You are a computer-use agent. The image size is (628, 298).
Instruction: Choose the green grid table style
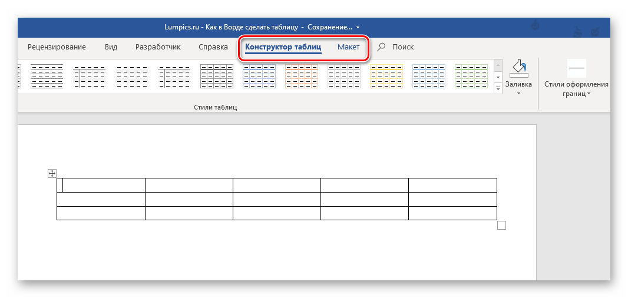[471, 76]
